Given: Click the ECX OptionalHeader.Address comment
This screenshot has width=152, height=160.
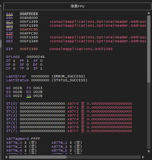Looking at the screenshot, I should [98, 22].
